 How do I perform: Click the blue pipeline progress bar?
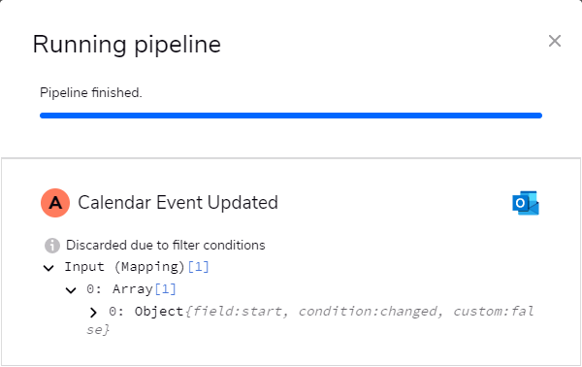(291, 116)
